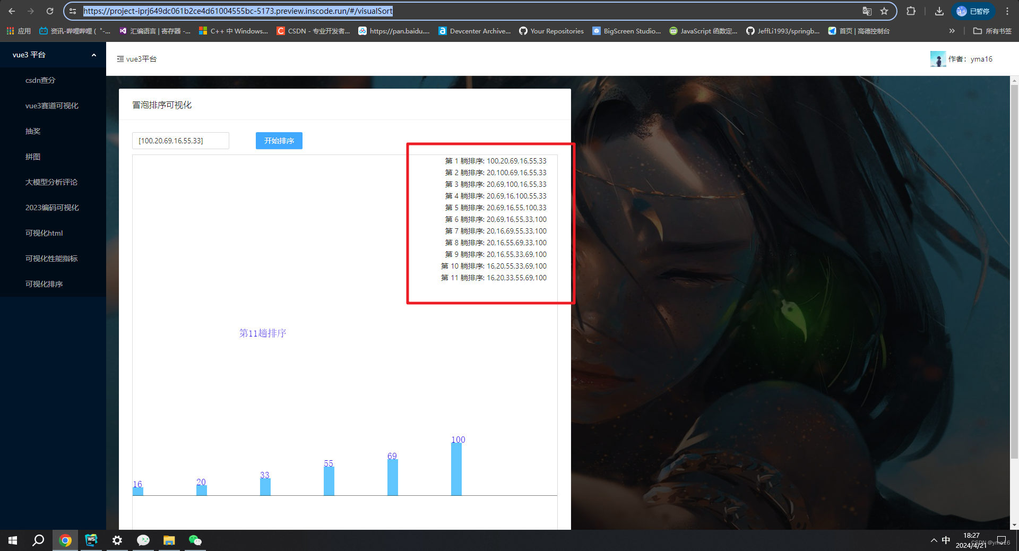Open the C++ 中 Windows bookmark
This screenshot has width=1019, height=551.
click(234, 31)
